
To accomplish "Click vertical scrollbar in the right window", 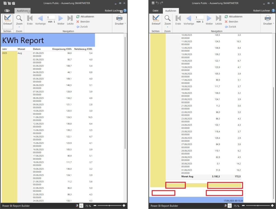I will tap(273, 134).
